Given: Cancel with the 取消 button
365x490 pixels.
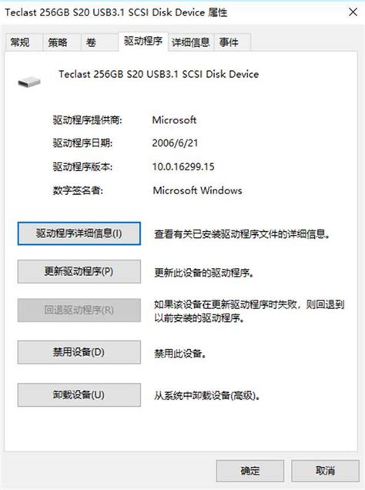Looking at the screenshot, I should (x=325, y=471).
